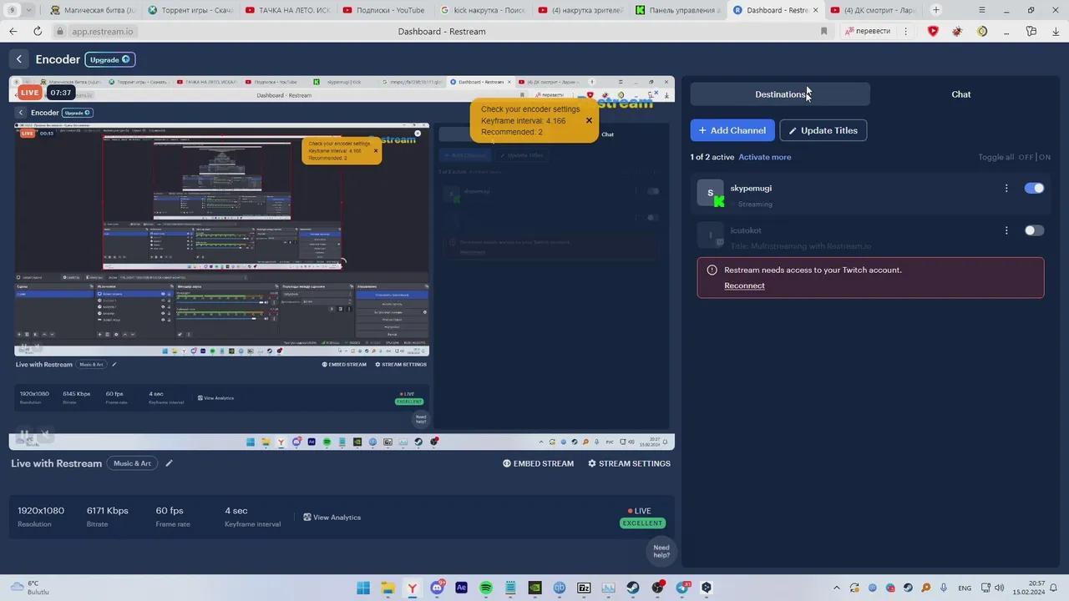Image resolution: width=1069 pixels, height=601 pixels.
Task: Click View Analytics icon
Action: pyautogui.click(x=307, y=518)
